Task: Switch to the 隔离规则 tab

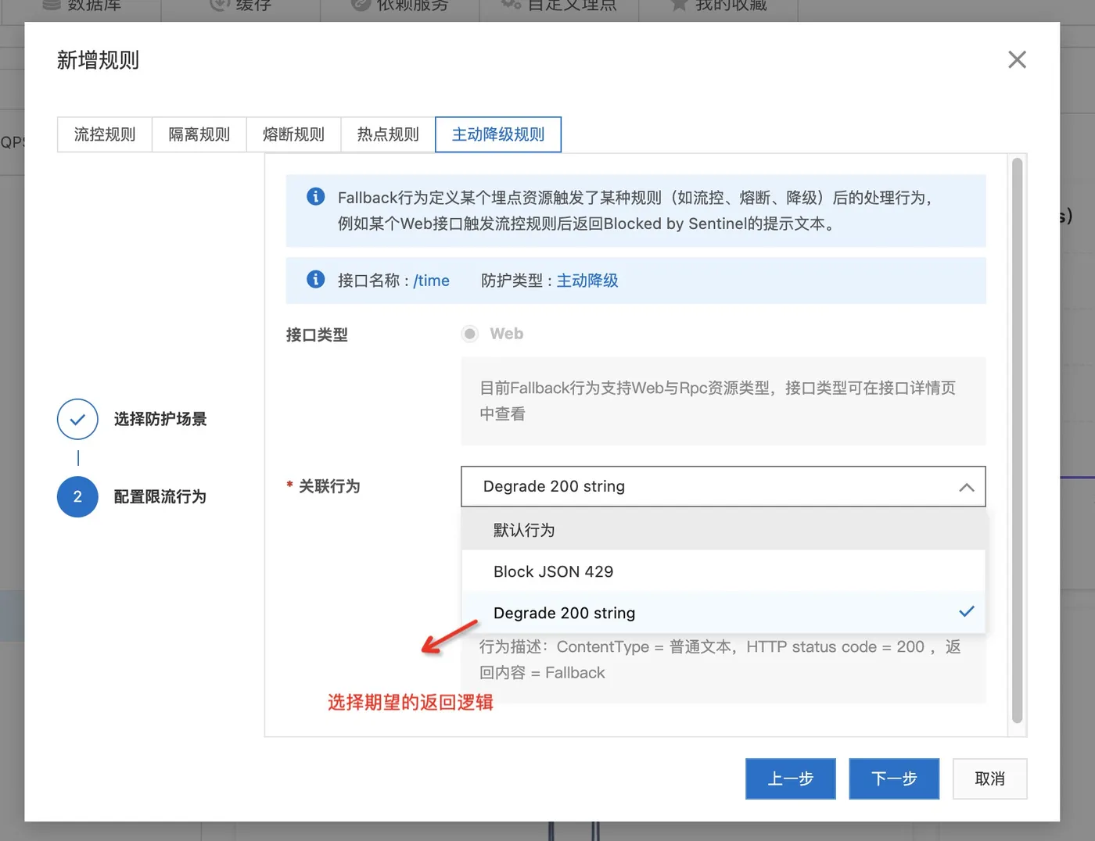Action: [199, 134]
